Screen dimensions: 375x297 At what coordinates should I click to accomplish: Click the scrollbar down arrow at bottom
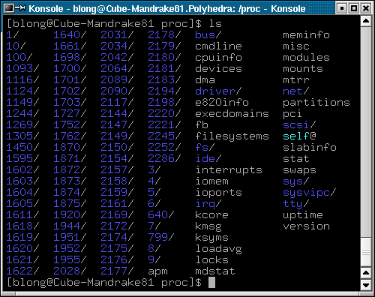click(366, 285)
